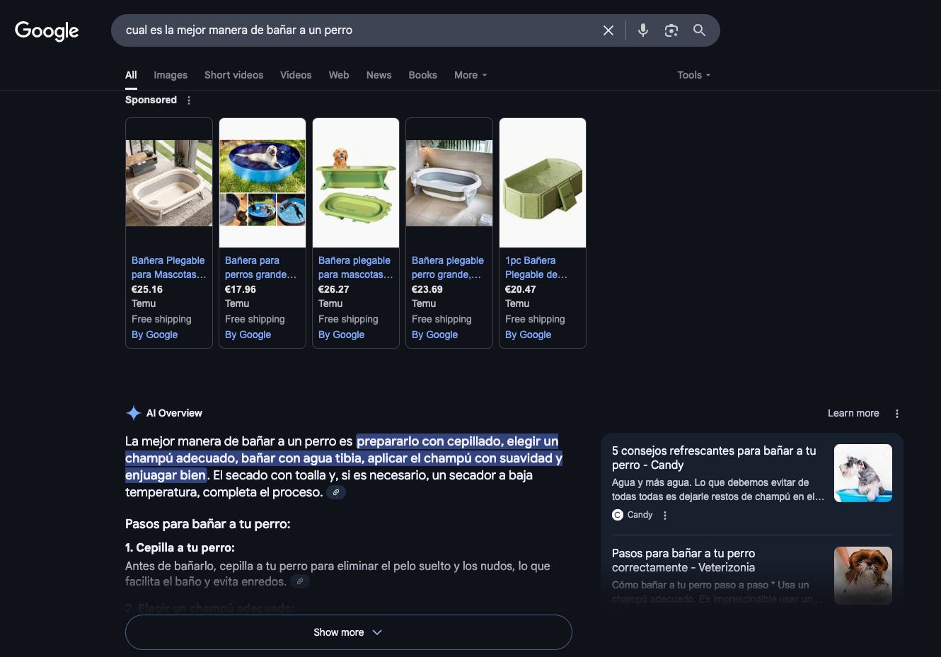Open the schnauzer bath thumbnail
The width and height of the screenshot is (941, 657).
click(863, 473)
